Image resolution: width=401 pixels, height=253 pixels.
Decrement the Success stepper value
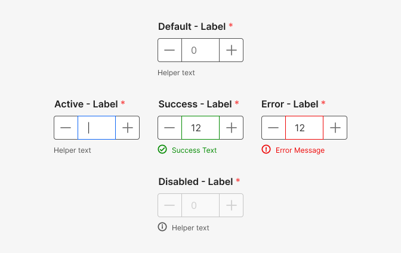(170, 128)
